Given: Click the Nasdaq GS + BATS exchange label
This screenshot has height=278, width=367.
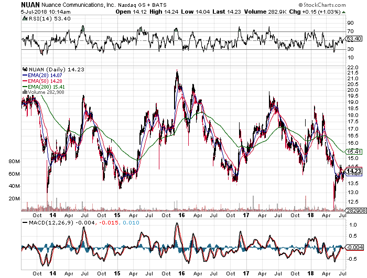Looking at the screenshot, I should [142, 5].
